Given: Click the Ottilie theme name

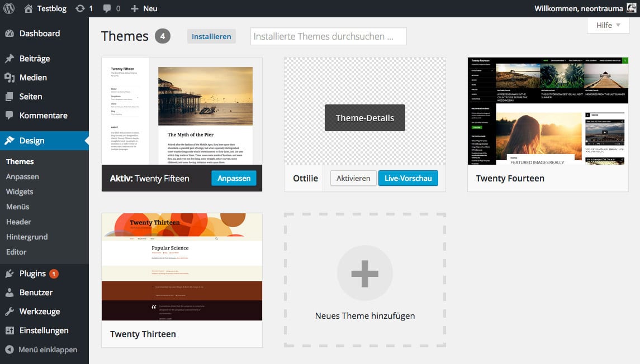Looking at the screenshot, I should point(305,178).
